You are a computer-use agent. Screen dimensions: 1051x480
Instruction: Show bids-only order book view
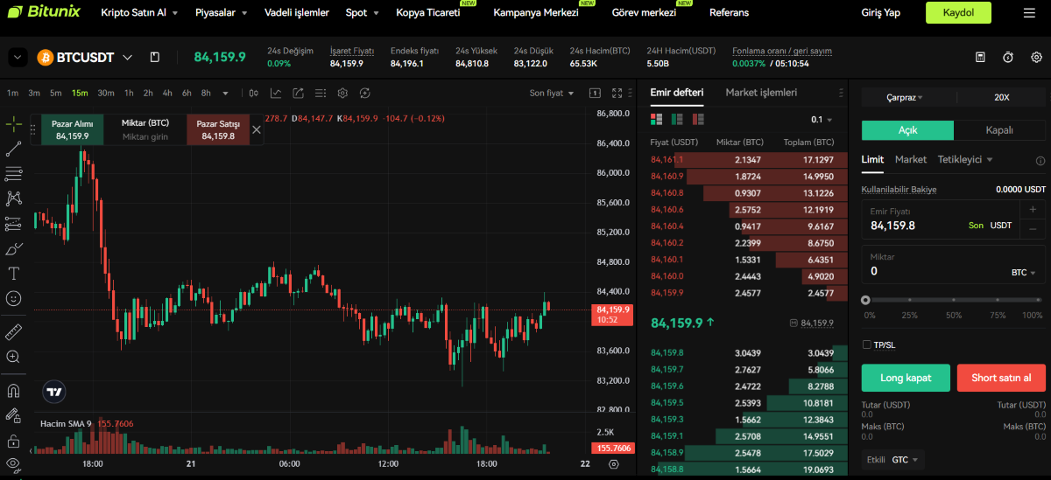[x=677, y=119]
